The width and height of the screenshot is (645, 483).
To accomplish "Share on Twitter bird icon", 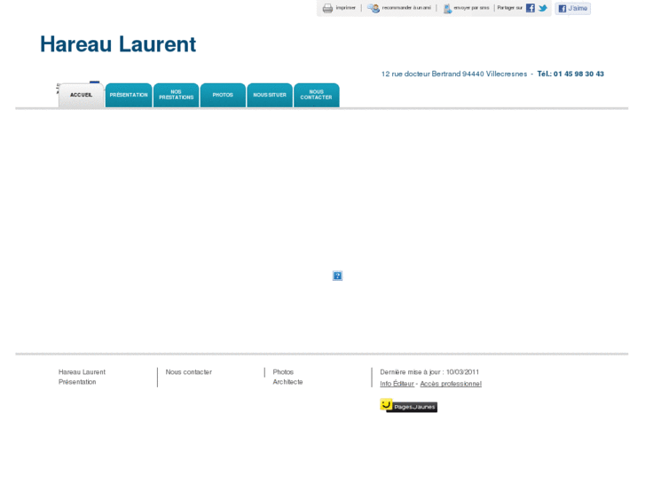I will point(543,8).
